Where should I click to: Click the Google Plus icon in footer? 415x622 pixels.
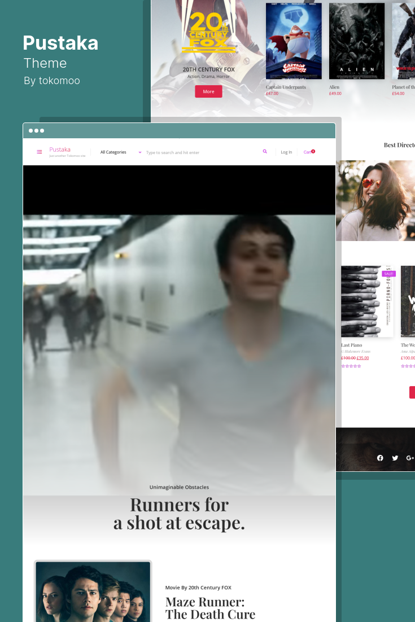tap(410, 458)
